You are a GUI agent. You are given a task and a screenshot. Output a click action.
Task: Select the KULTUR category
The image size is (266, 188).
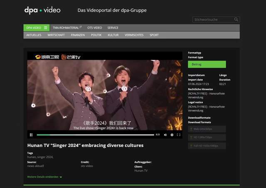click(x=113, y=35)
